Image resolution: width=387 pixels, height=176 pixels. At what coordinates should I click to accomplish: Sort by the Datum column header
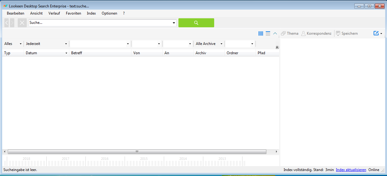46,53
